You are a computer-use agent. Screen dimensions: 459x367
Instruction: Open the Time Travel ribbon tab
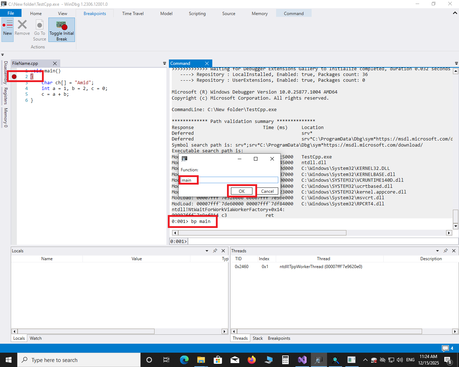[x=133, y=14]
